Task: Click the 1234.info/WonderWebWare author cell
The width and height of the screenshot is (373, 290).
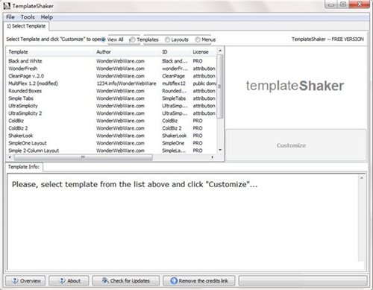Action: [126, 83]
